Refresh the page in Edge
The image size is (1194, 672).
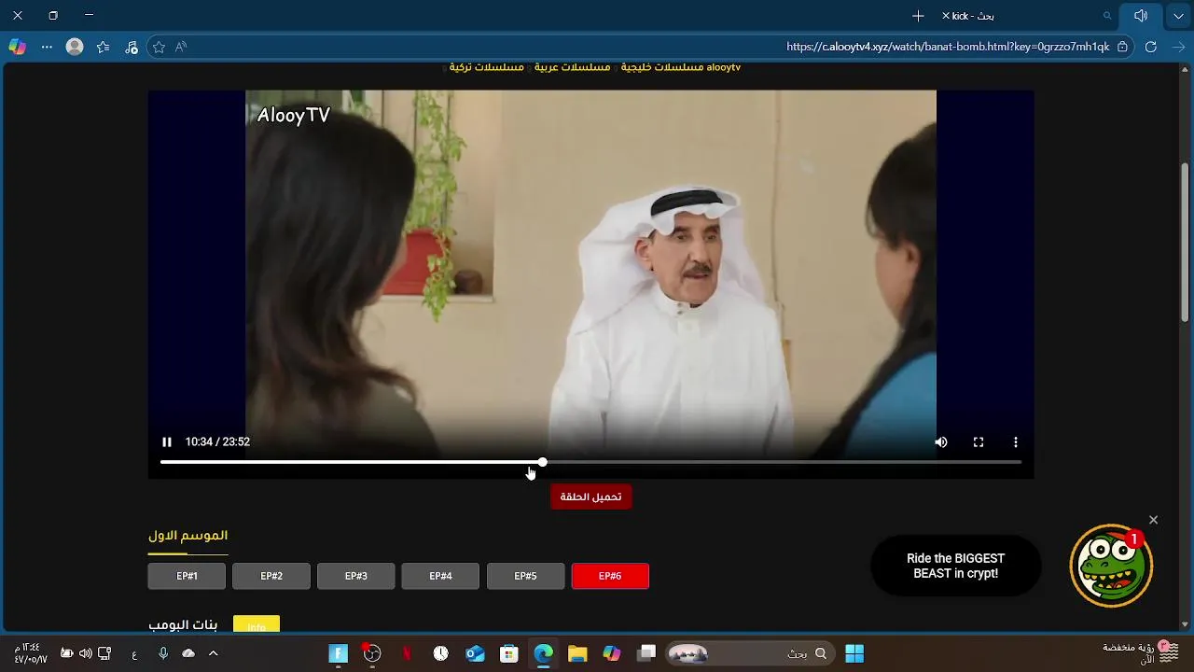pyautogui.click(x=1151, y=47)
